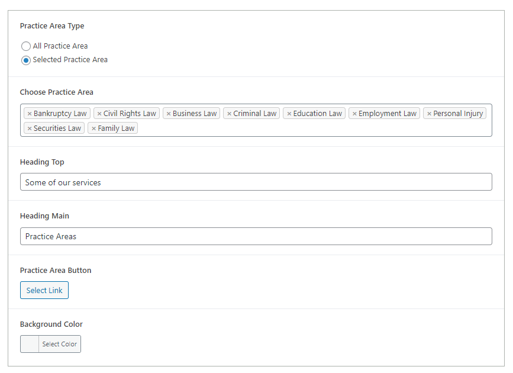Focus the Heading Main input field

coord(256,236)
